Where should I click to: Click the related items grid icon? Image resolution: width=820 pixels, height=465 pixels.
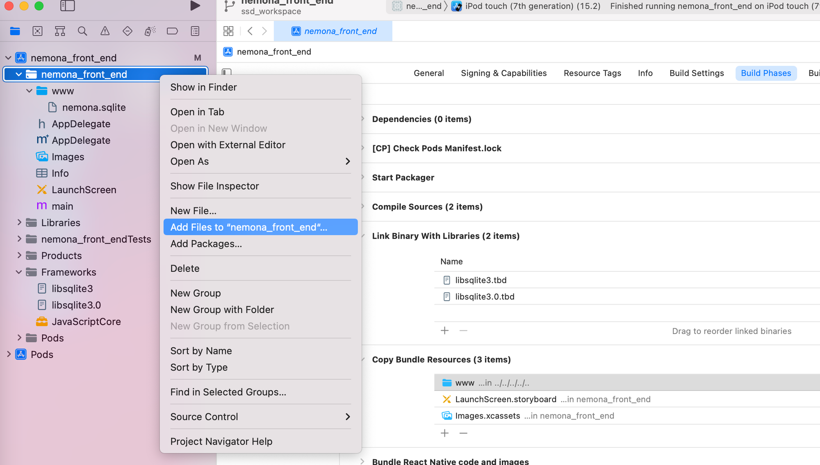228,31
